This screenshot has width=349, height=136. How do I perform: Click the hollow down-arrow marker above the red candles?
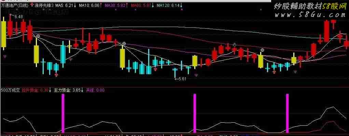(234, 44)
